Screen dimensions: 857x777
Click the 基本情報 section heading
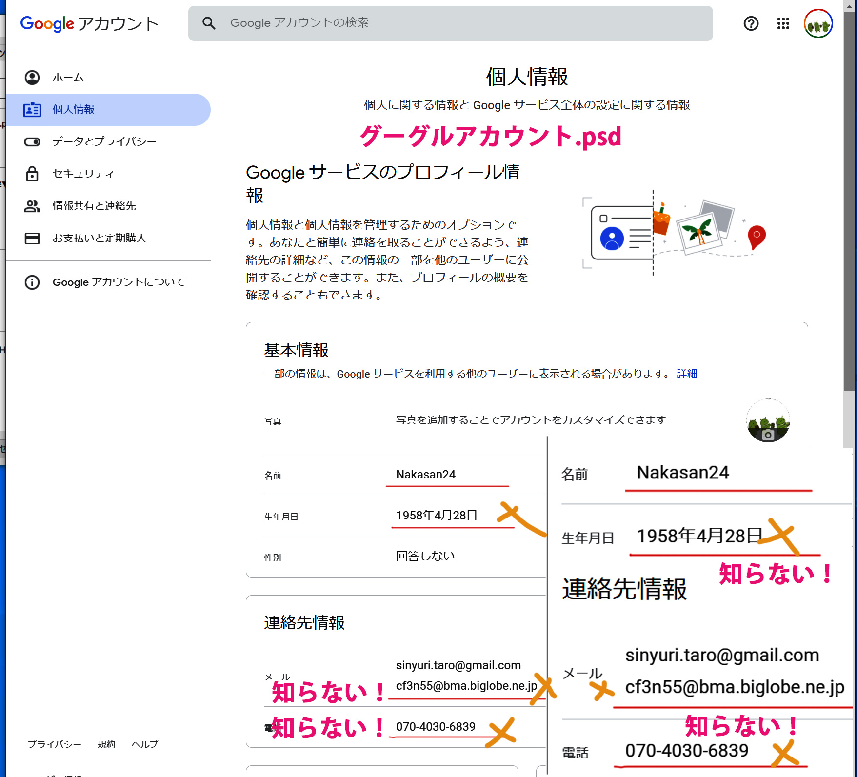296,350
